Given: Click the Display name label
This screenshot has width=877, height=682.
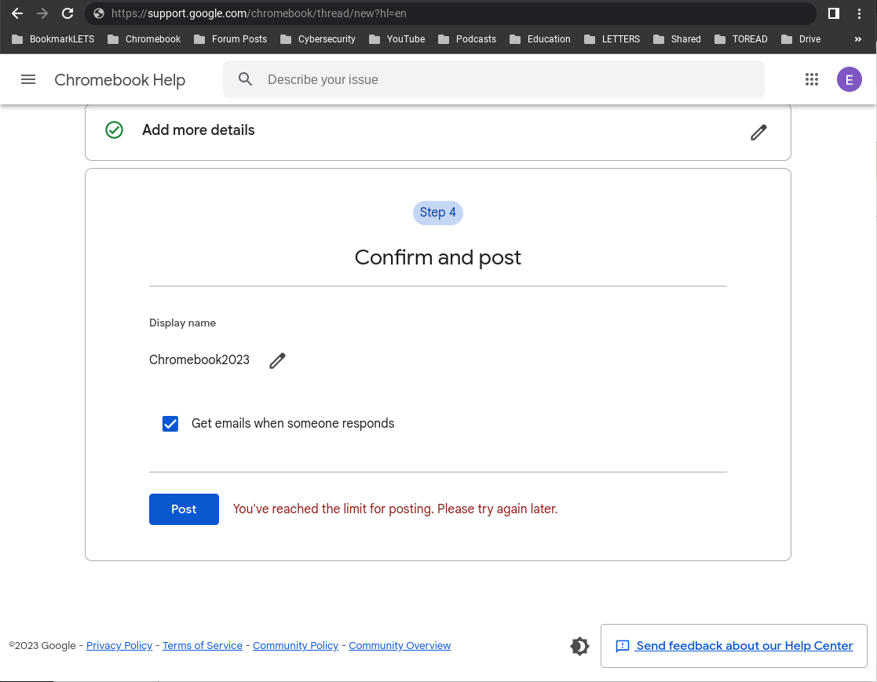Looking at the screenshot, I should pyautogui.click(x=182, y=323).
